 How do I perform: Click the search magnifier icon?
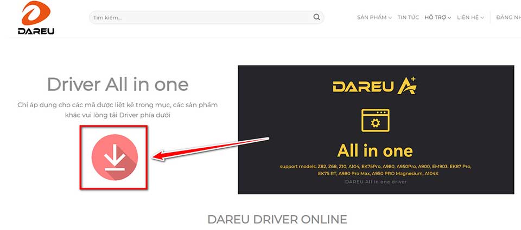pos(316,17)
